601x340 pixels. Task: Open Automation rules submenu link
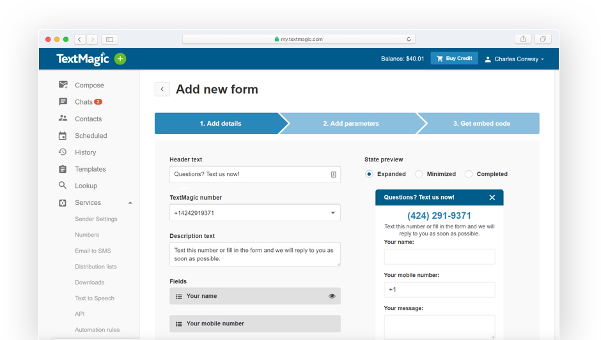(x=97, y=330)
